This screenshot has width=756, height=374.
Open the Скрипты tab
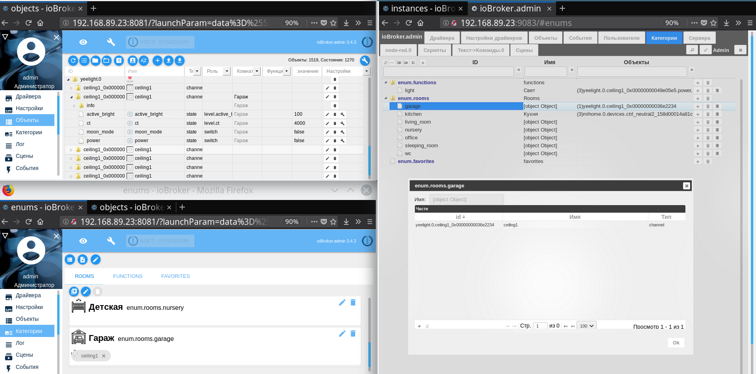pos(435,50)
